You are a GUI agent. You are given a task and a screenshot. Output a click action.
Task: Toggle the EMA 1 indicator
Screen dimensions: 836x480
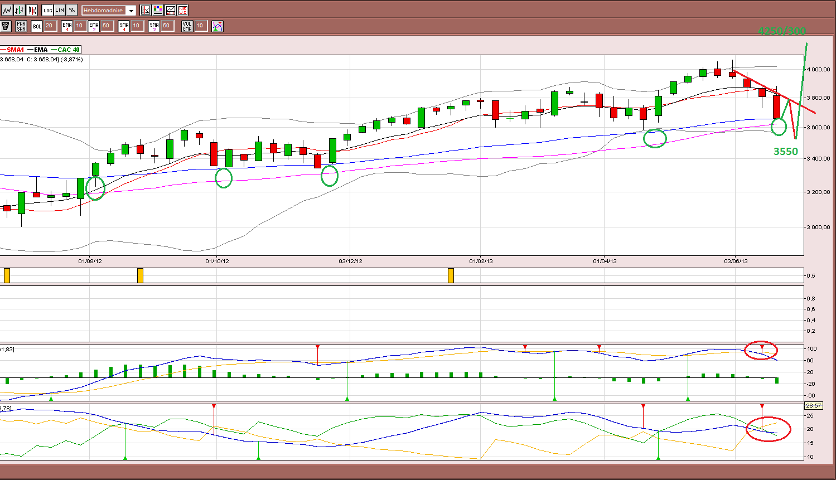point(67,26)
